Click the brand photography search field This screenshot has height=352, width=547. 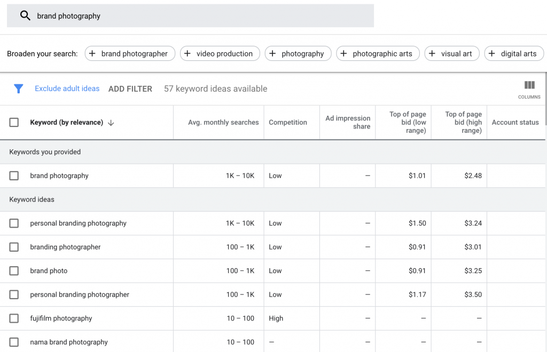click(203, 16)
